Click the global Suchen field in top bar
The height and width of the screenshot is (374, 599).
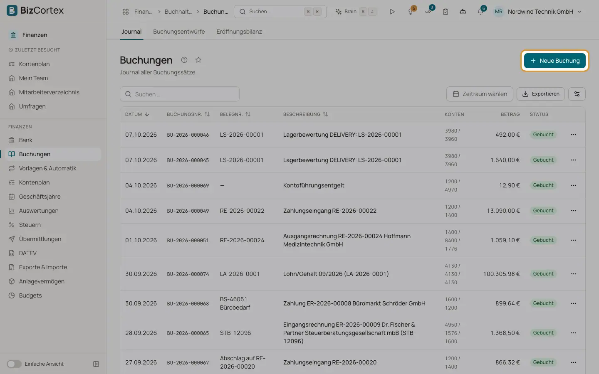(x=280, y=12)
